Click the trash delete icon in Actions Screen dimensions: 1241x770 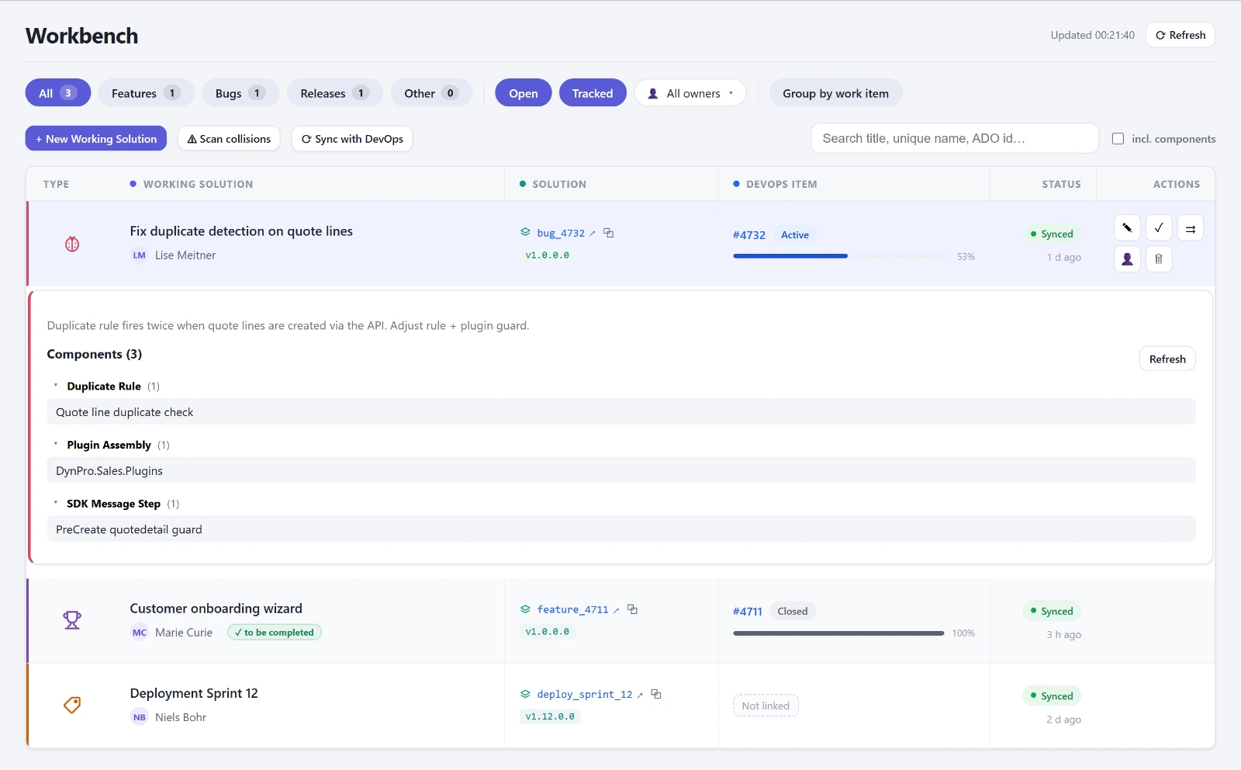click(1159, 259)
